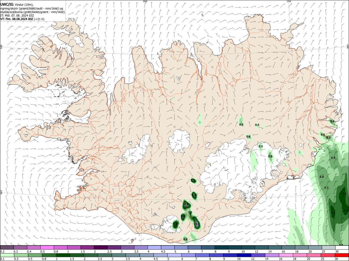Click the 2.6 precipitation value on the map
The image size is (349, 261).
click(183, 216)
